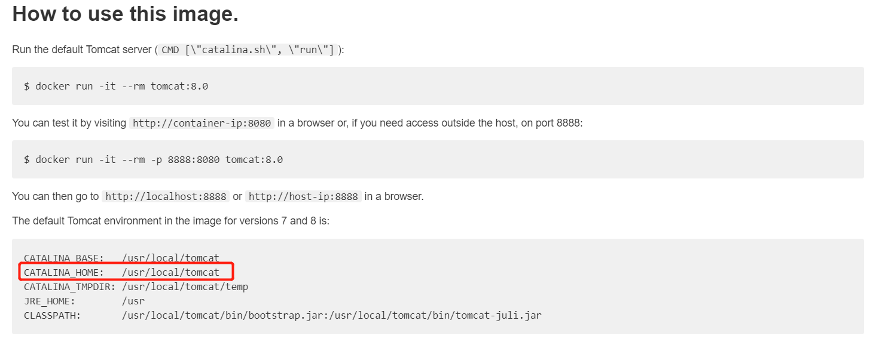Click the CATALINA_HOME /usr/local/tomcat path value
The image size is (885, 339).
point(170,273)
